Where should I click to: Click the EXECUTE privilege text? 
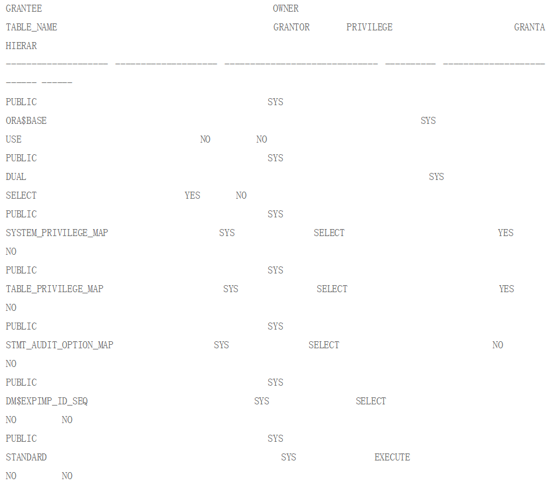[392, 457]
